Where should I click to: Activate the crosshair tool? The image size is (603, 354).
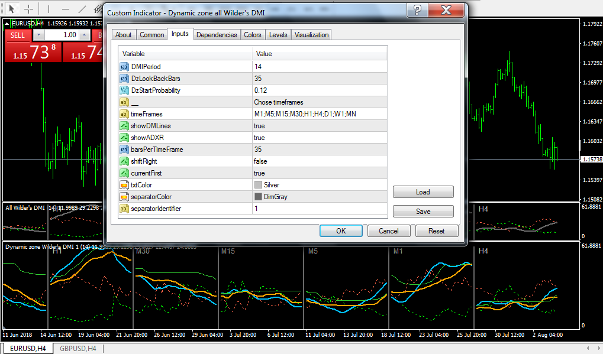(x=29, y=8)
